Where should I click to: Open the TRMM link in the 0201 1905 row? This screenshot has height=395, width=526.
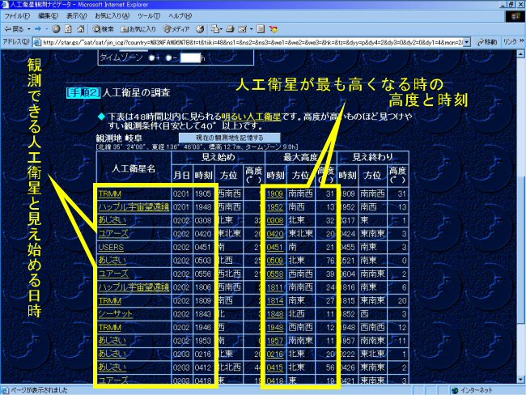[110, 194]
